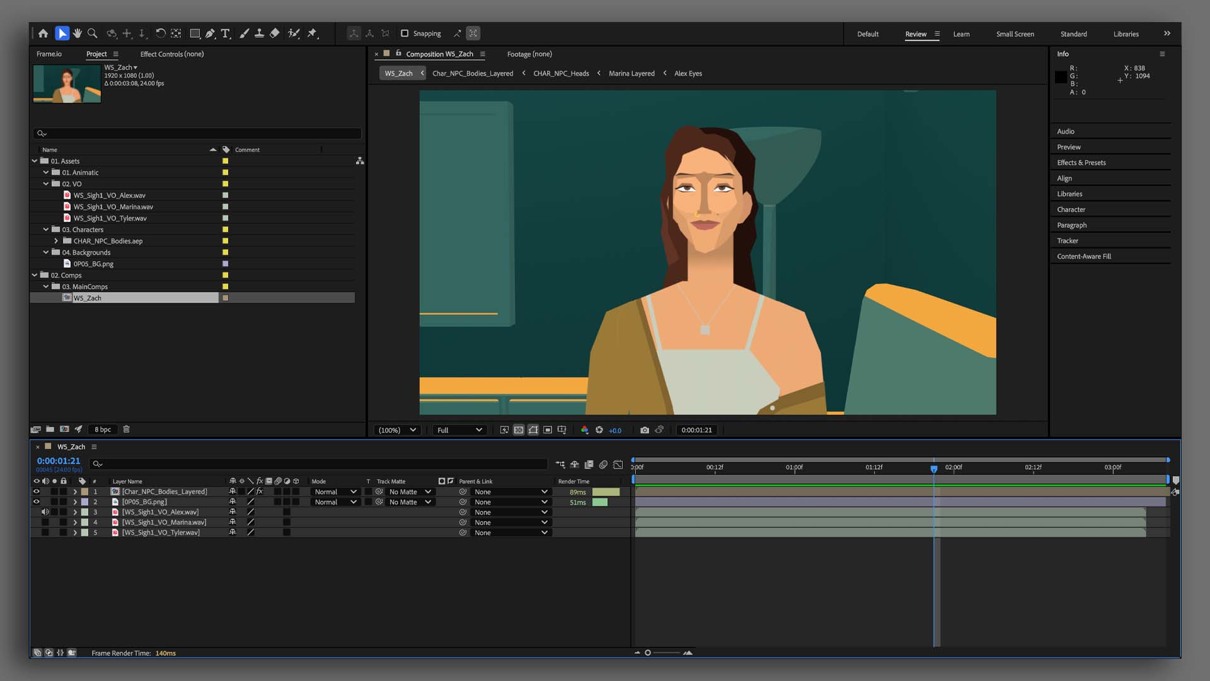Viewport: 1210px width, 681px height.
Task: Mute audio of WS_Sigh1_VO_Alex.wav layer
Action: click(45, 512)
